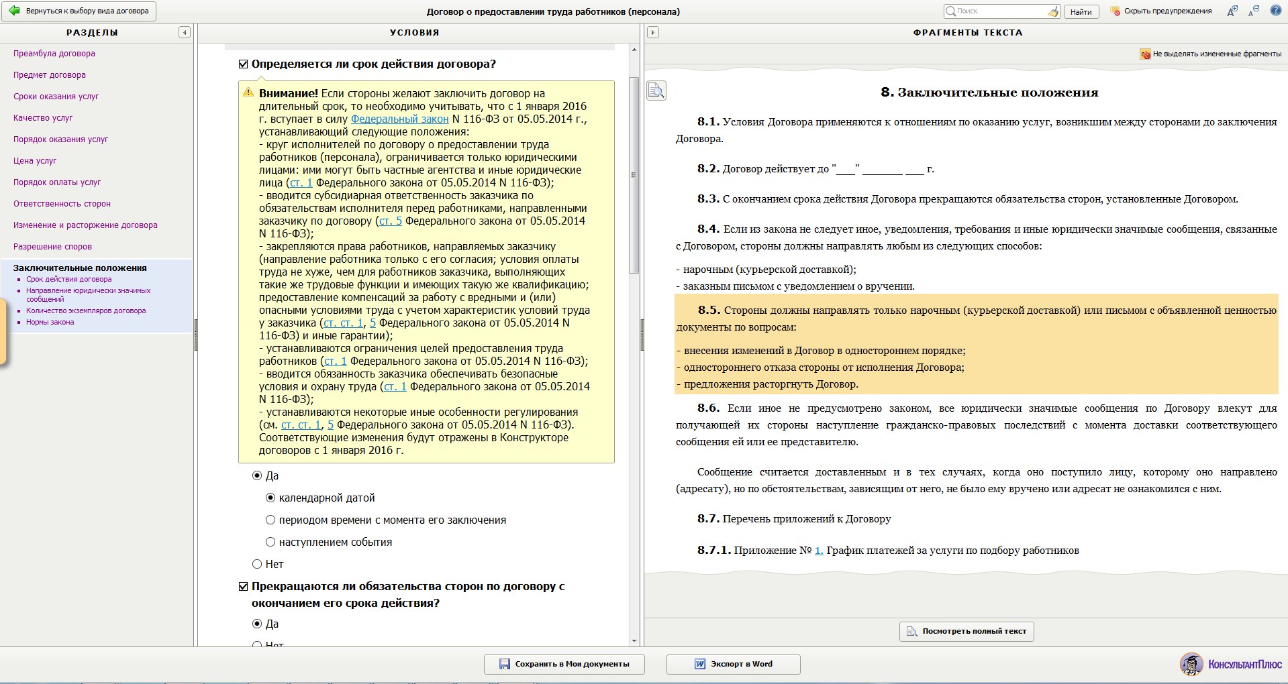
Task: Click Скрыть предупреждения
Action: pyautogui.click(x=1168, y=11)
